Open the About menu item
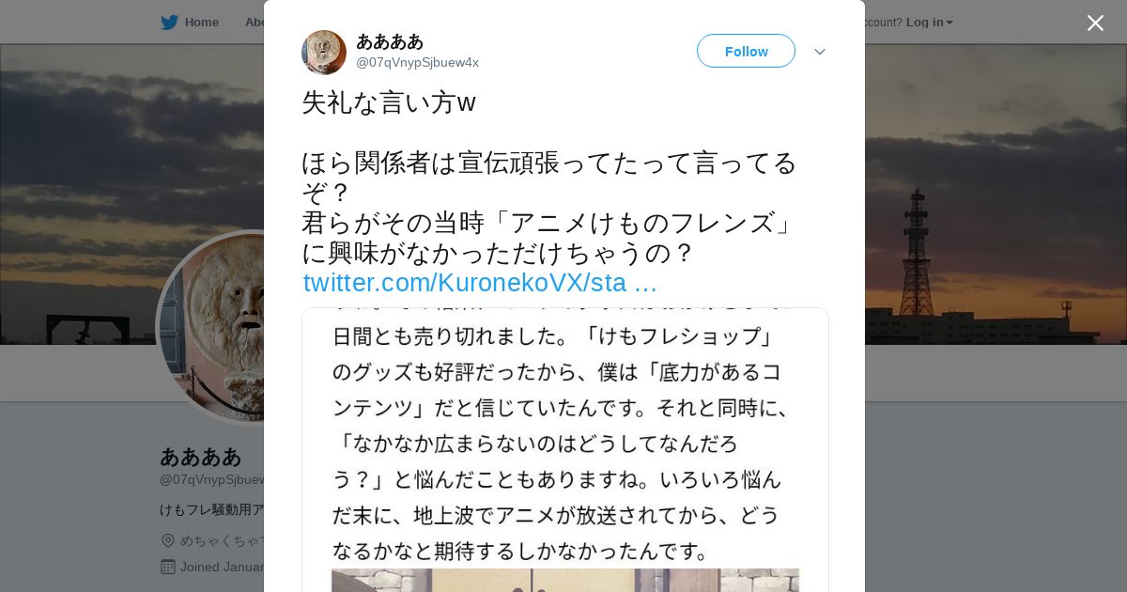This screenshot has width=1127, height=592. point(254,23)
